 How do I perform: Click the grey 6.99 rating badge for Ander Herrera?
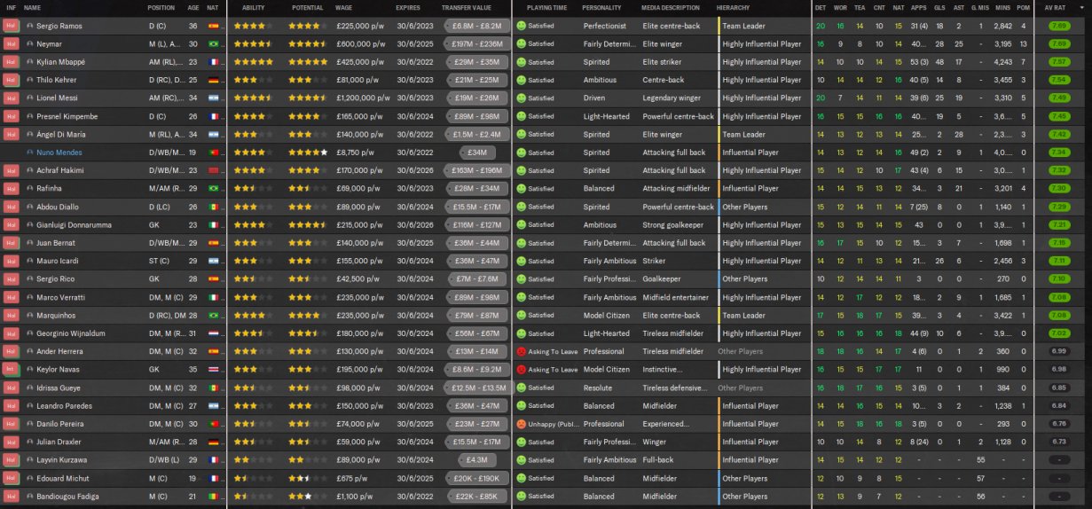pyautogui.click(x=1058, y=351)
